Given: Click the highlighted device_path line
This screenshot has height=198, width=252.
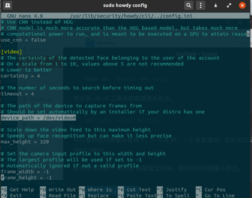Looking at the screenshot, I should (x=38, y=118).
